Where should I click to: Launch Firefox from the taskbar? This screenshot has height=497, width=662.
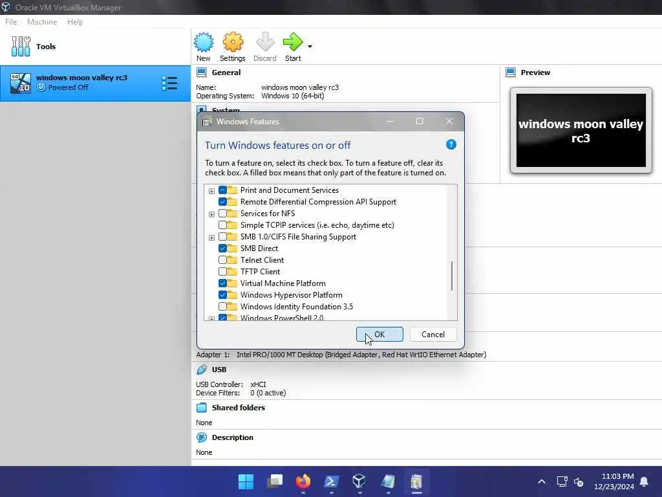click(x=303, y=481)
